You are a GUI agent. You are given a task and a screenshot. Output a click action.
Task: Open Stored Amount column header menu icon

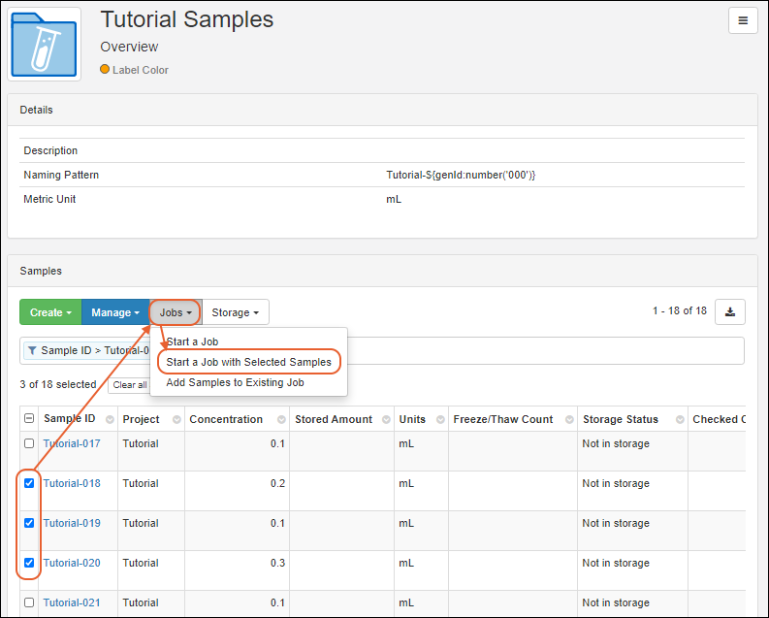point(383,420)
